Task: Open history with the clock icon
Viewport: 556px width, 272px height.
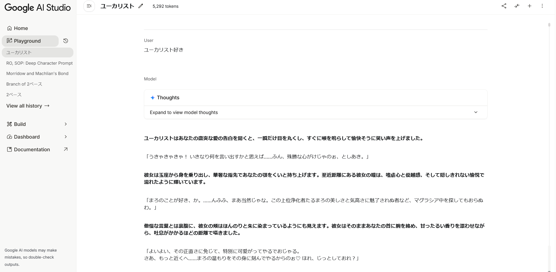Action: 66,41
